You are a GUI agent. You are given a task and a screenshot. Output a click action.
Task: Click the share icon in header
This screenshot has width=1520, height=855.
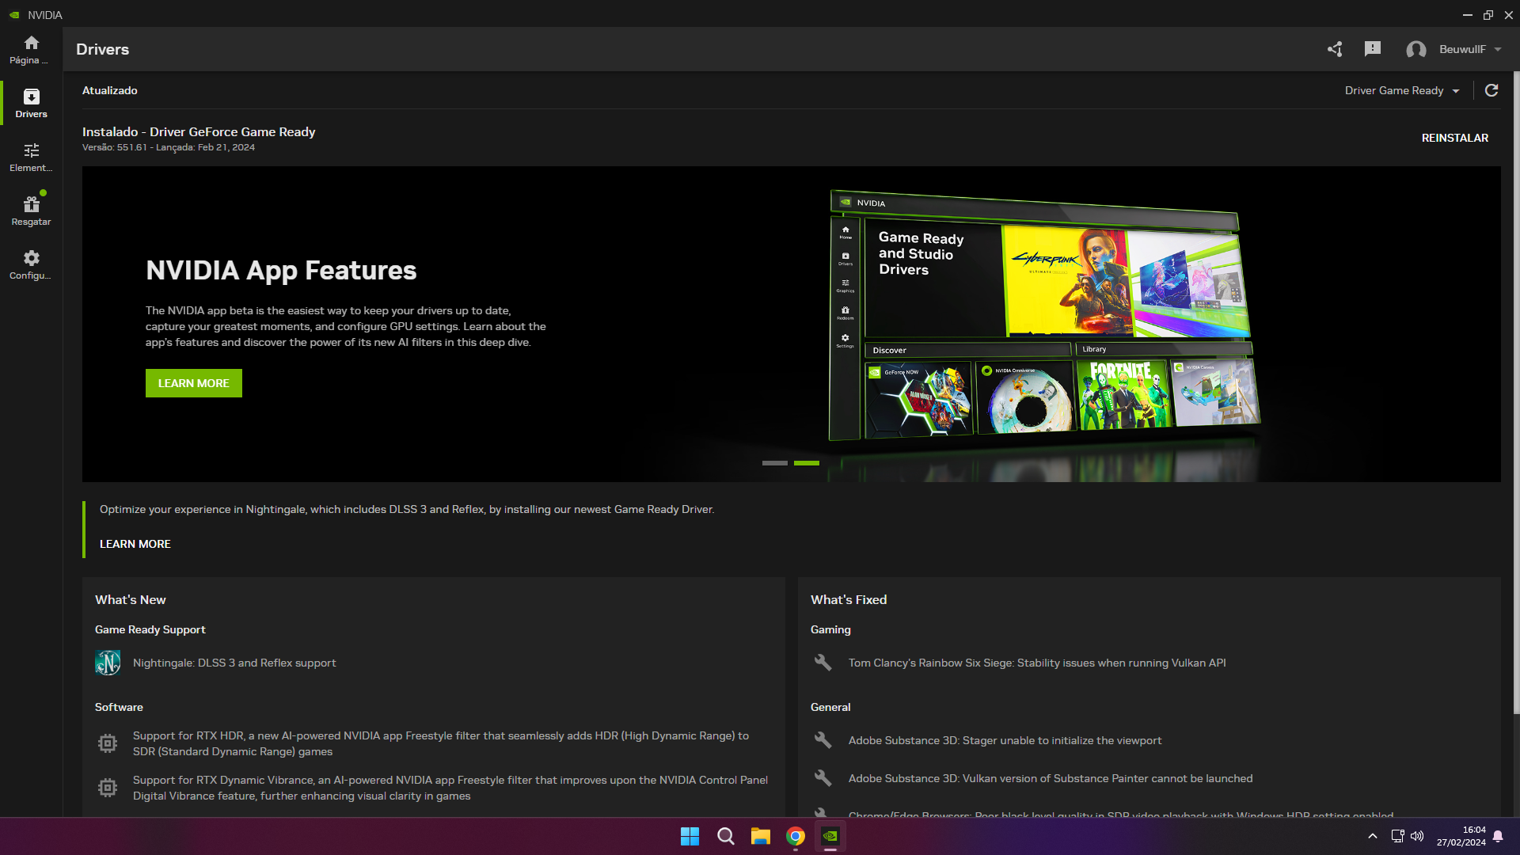tap(1335, 49)
